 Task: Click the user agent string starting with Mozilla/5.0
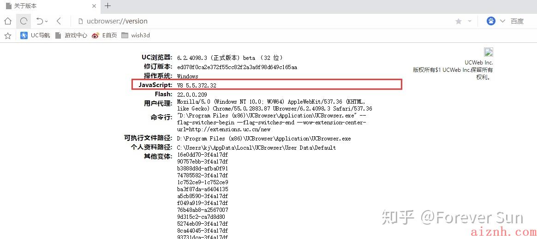click(x=274, y=105)
